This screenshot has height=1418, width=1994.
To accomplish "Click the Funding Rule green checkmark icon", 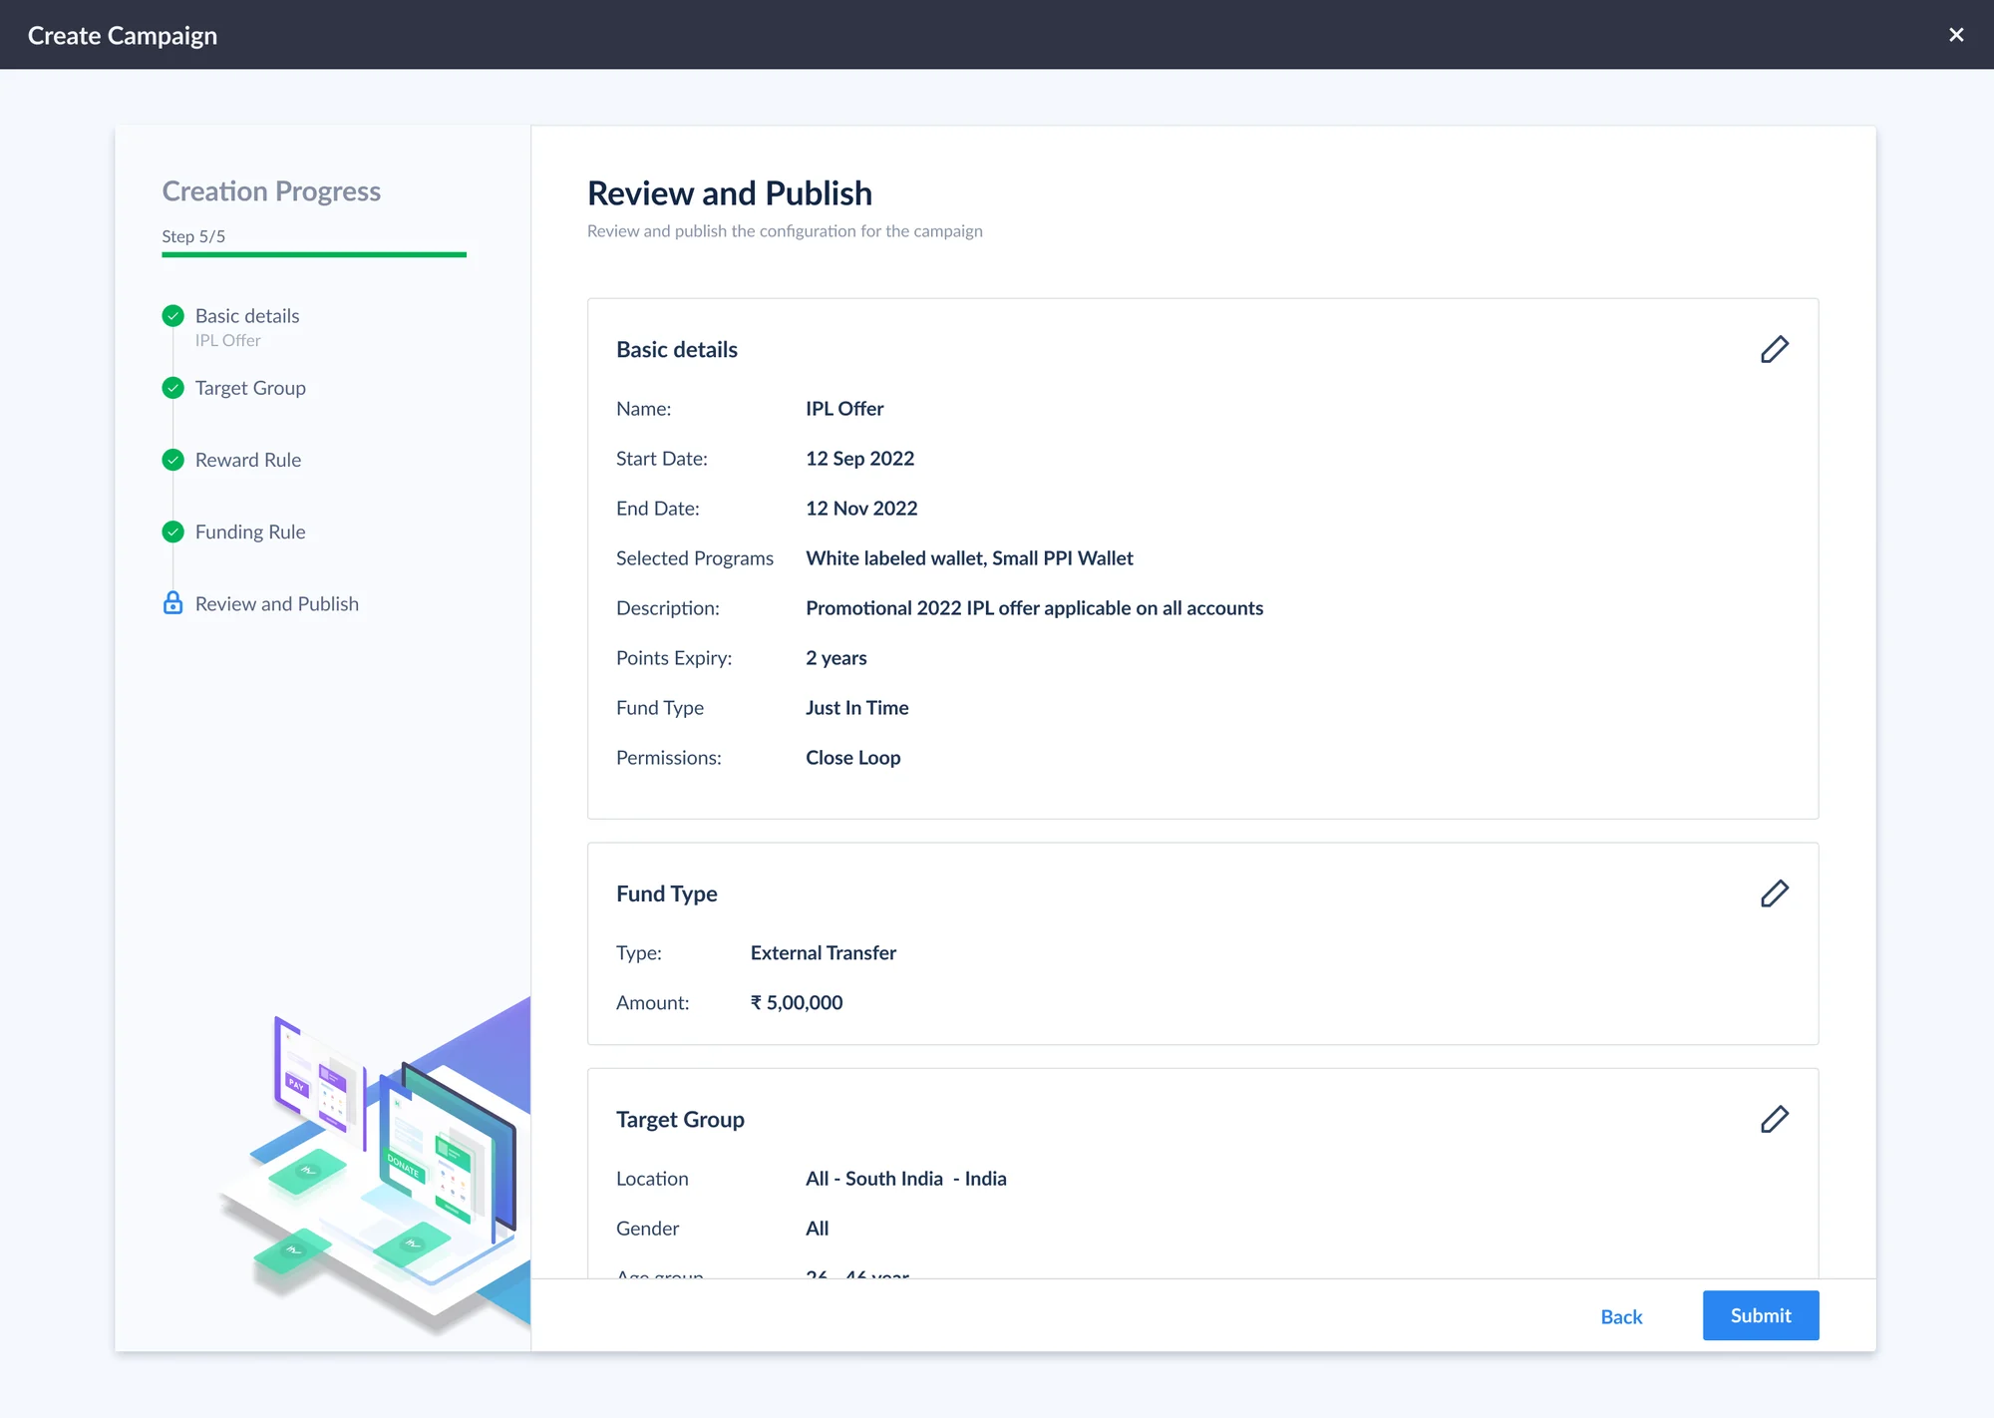I will click(x=173, y=532).
